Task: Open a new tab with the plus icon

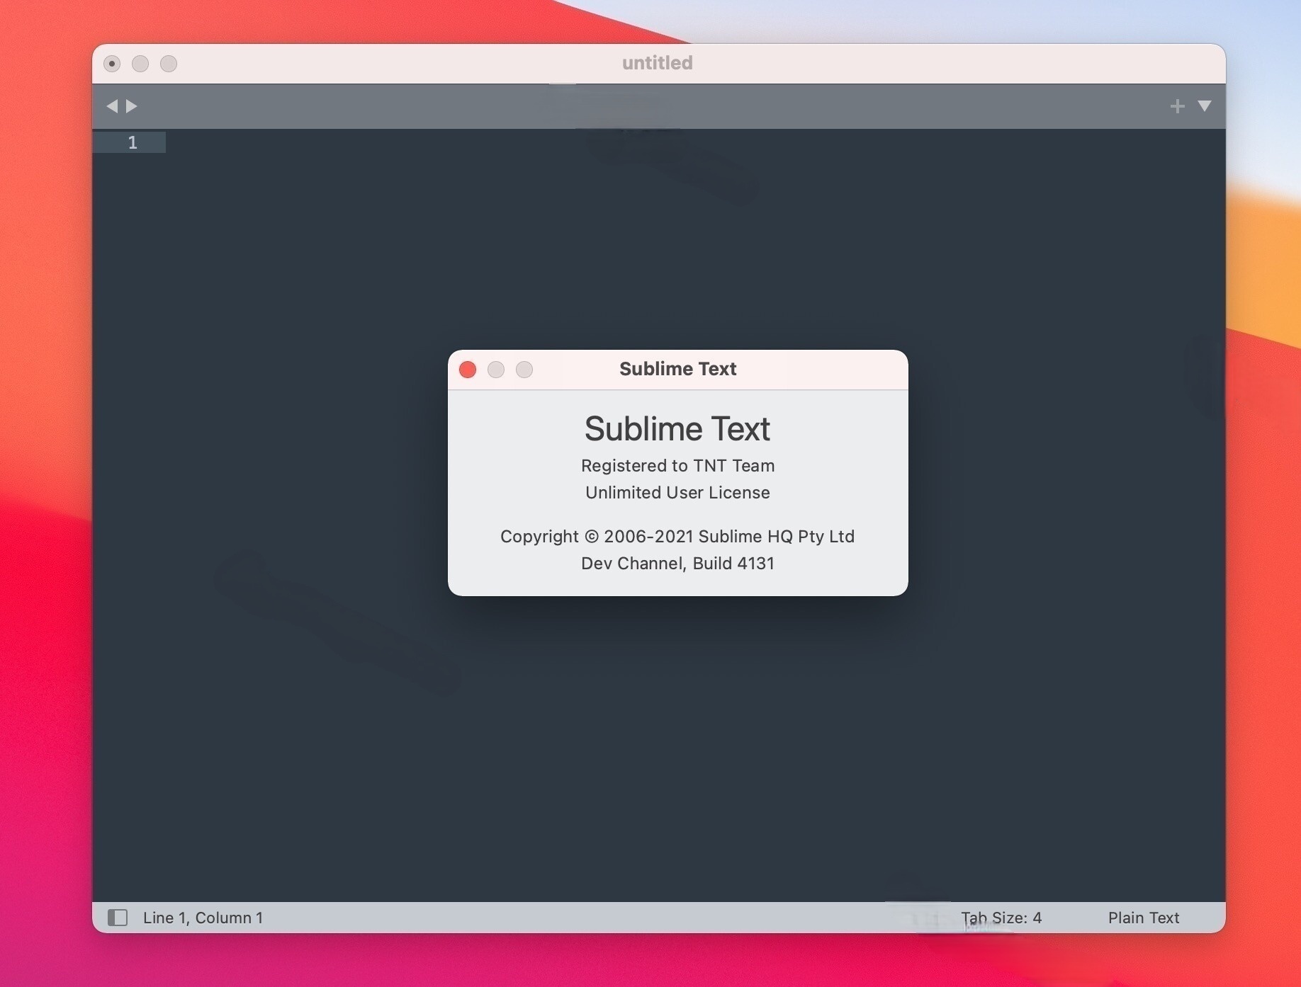Action: click(1177, 106)
